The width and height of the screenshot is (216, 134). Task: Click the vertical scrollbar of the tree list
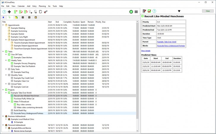pyautogui.click(x=137, y=71)
